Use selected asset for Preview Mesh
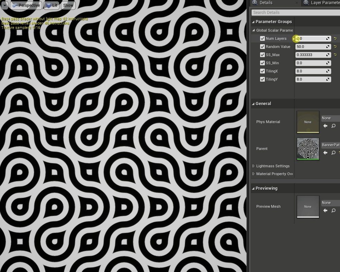Viewport: 340px width, 272px height. pyautogui.click(x=325, y=210)
